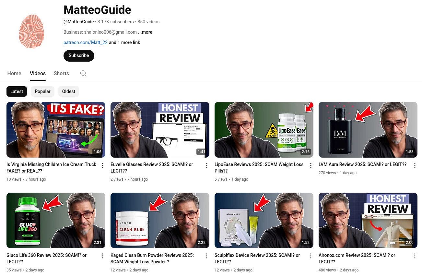Open options menu for Aironox.com Review video

click(415, 256)
